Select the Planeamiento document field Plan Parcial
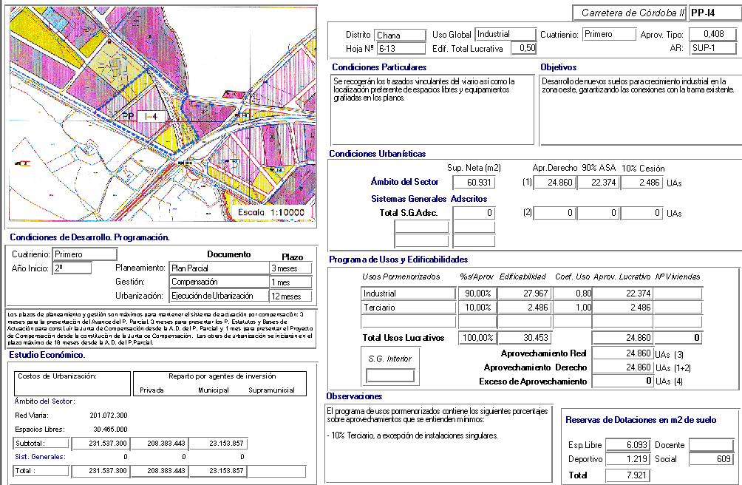This screenshot has width=742, height=485. (x=219, y=268)
